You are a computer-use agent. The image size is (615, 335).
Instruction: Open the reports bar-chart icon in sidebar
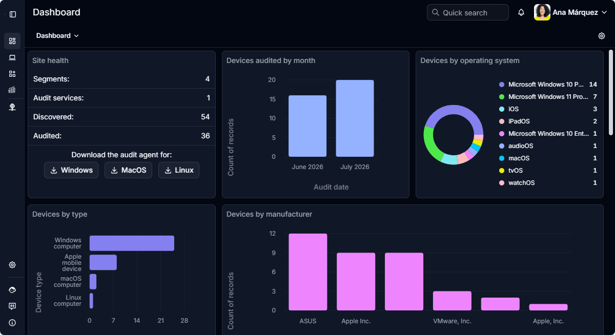pos(12,90)
